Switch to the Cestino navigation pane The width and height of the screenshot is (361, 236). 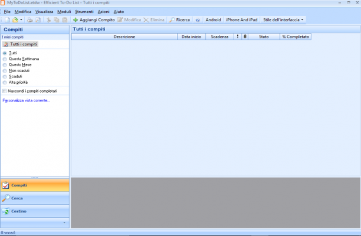35,211
